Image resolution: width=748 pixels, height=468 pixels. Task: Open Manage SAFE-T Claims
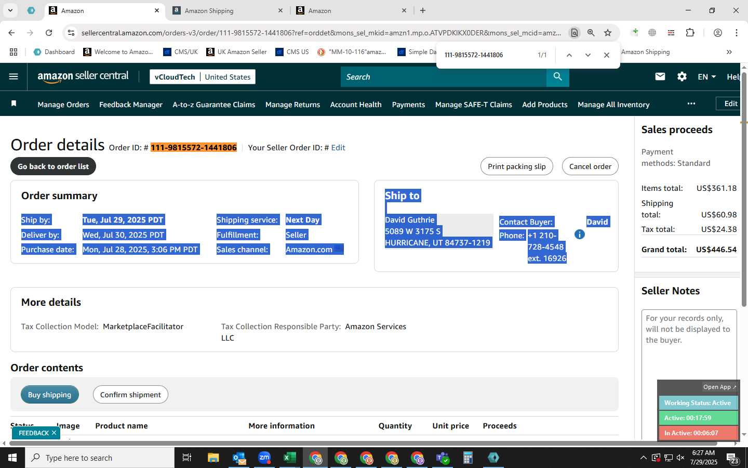[x=474, y=105]
